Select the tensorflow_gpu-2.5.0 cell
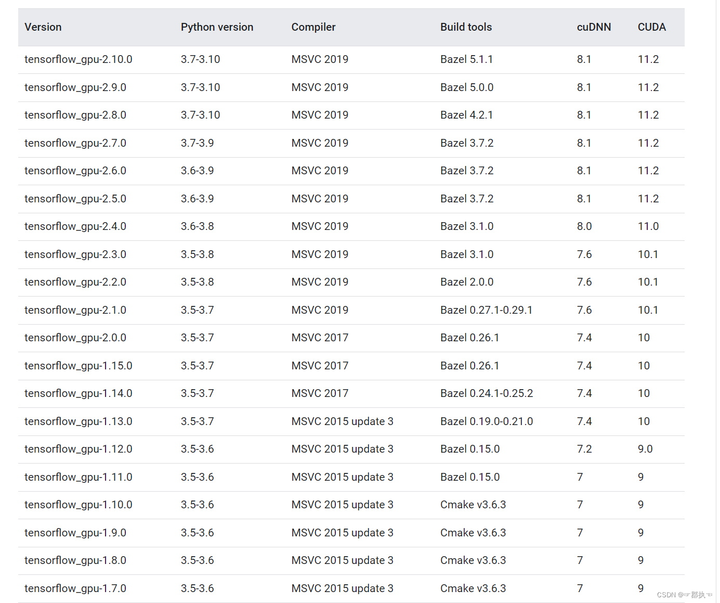 click(x=75, y=199)
